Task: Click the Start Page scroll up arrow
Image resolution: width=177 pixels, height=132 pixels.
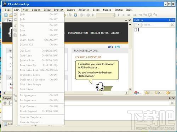Action: pyautogui.click(x=130, y=24)
